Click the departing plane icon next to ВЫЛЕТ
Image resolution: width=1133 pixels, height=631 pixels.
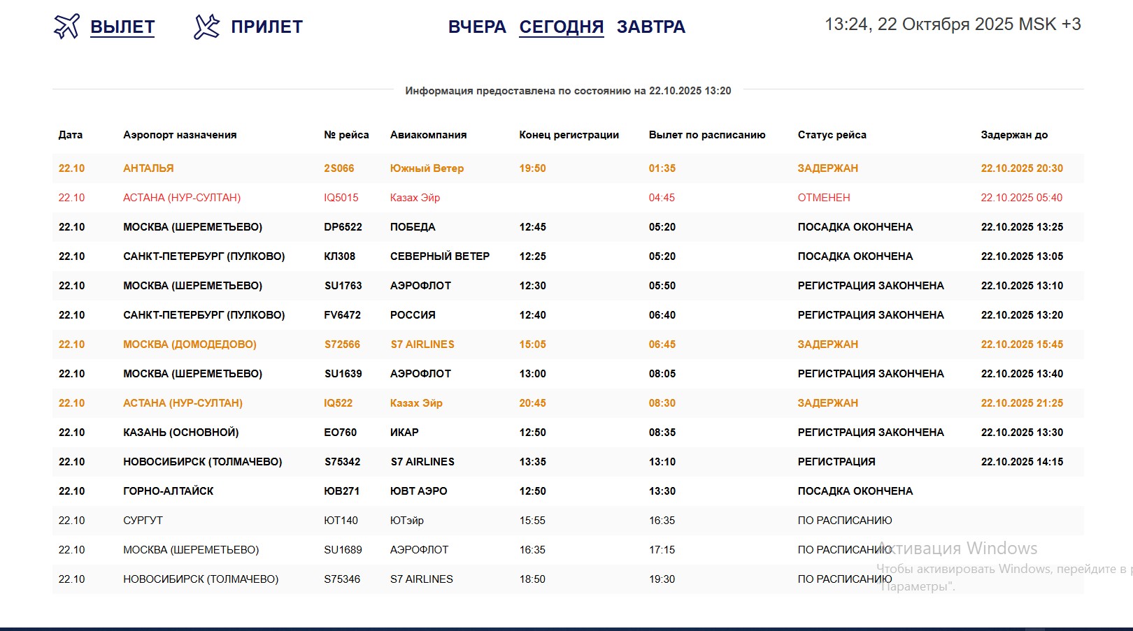pyautogui.click(x=66, y=26)
